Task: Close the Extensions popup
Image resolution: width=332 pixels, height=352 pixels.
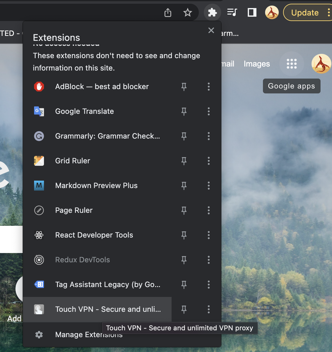Action: pos(211,30)
